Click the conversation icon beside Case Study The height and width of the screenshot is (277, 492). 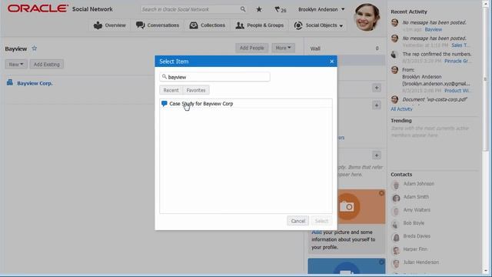(164, 103)
